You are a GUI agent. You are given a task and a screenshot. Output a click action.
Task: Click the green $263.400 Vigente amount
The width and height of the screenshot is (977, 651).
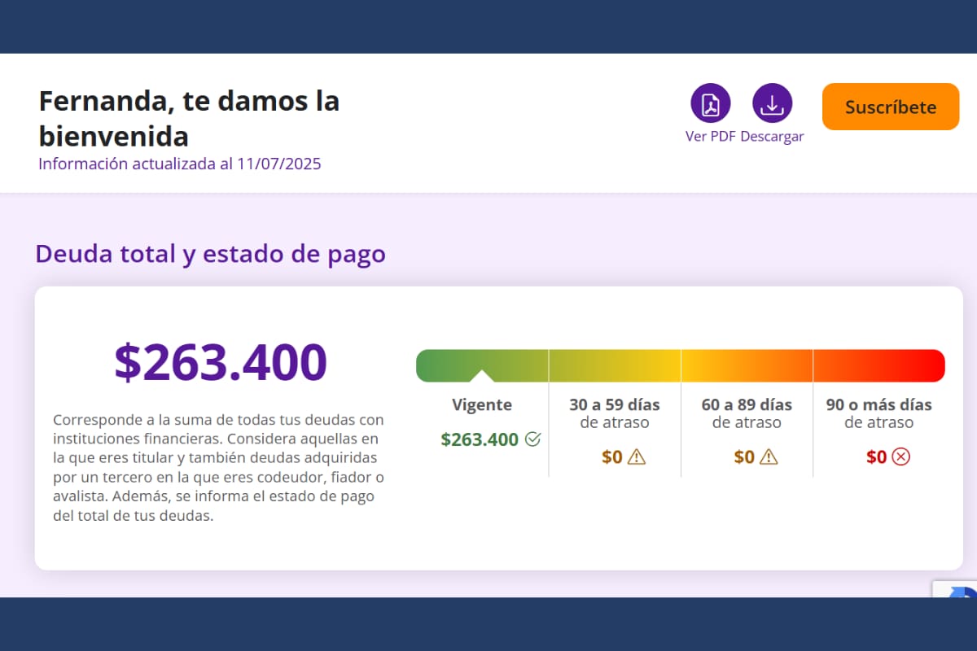[480, 439]
